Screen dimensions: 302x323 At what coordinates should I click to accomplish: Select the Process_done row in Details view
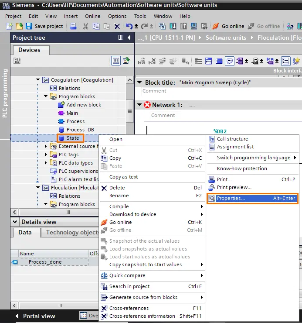point(54,262)
